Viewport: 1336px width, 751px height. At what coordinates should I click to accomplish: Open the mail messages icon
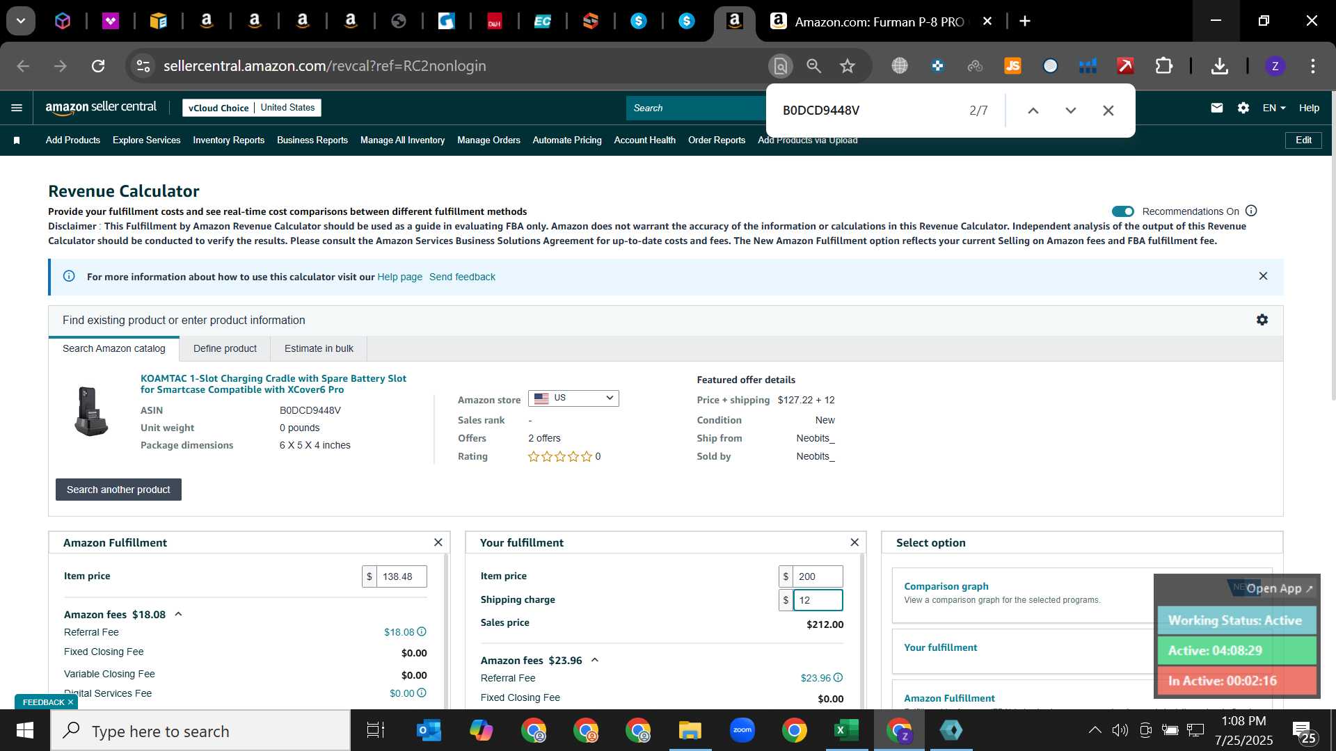[1216, 108]
